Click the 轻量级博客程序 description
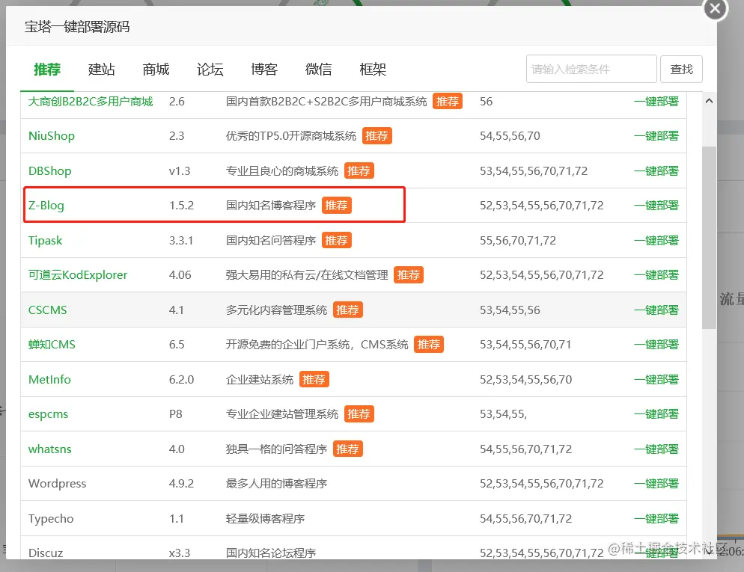The width and height of the screenshot is (744, 572). point(265,518)
